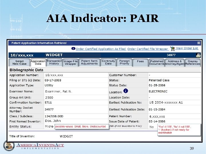Open the Image File Wrapper tab

click(71, 62)
